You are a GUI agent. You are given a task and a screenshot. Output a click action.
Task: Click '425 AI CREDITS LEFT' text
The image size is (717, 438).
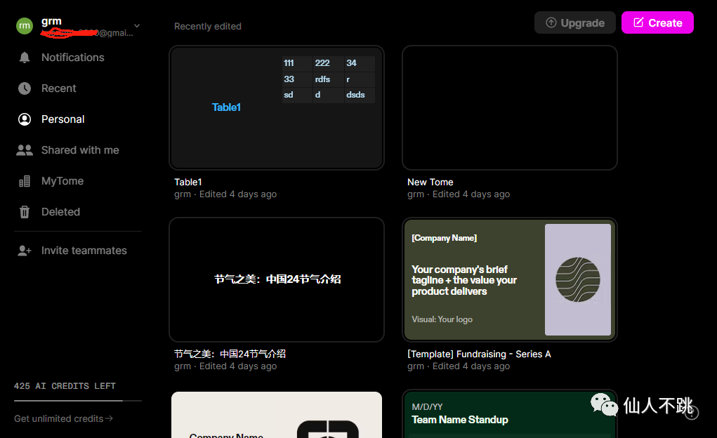(65, 386)
